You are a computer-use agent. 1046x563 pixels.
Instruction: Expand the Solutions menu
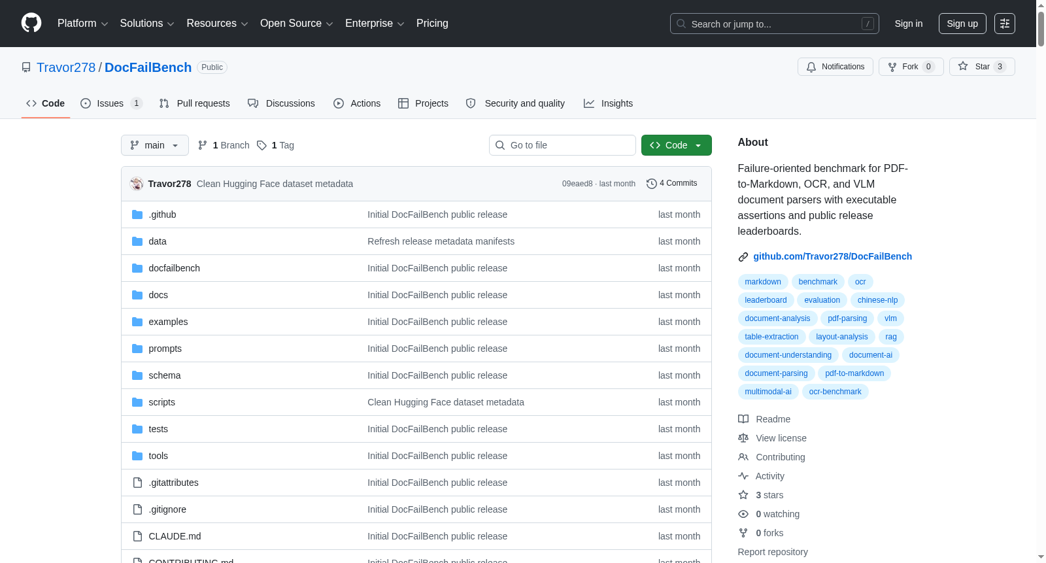coord(147,24)
